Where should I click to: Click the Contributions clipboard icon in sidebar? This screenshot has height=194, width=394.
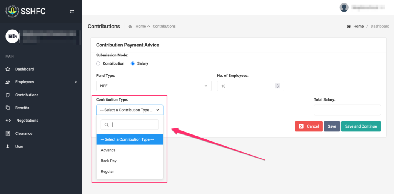click(8, 95)
